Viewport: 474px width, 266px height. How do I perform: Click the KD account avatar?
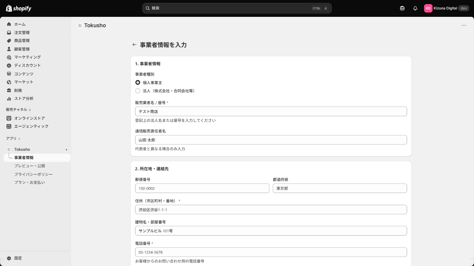[x=428, y=8]
